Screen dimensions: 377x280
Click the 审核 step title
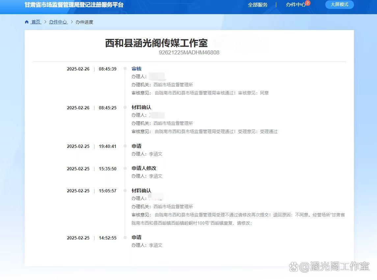coord(136,69)
